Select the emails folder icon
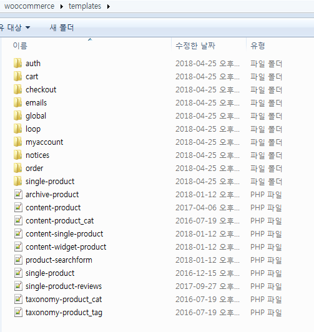The image size is (314, 332). 17,102
